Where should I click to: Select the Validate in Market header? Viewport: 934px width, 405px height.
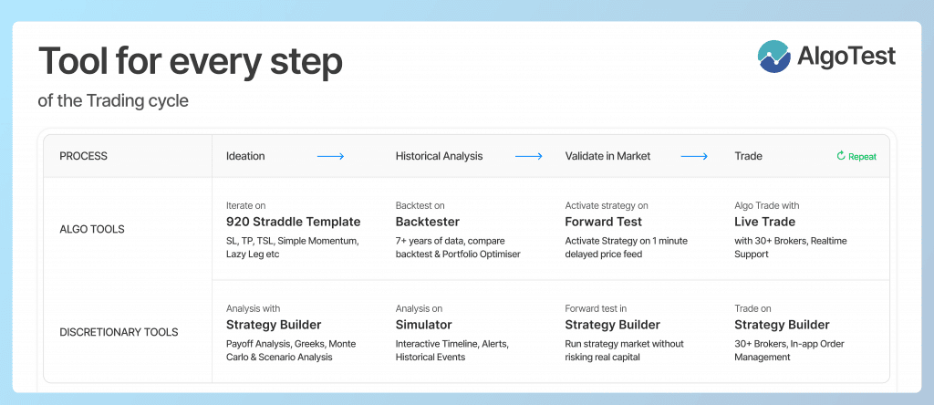coord(607,157)
